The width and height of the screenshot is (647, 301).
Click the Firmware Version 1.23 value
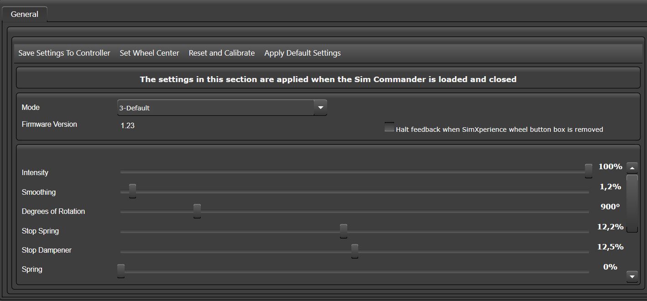click(128, 125)
